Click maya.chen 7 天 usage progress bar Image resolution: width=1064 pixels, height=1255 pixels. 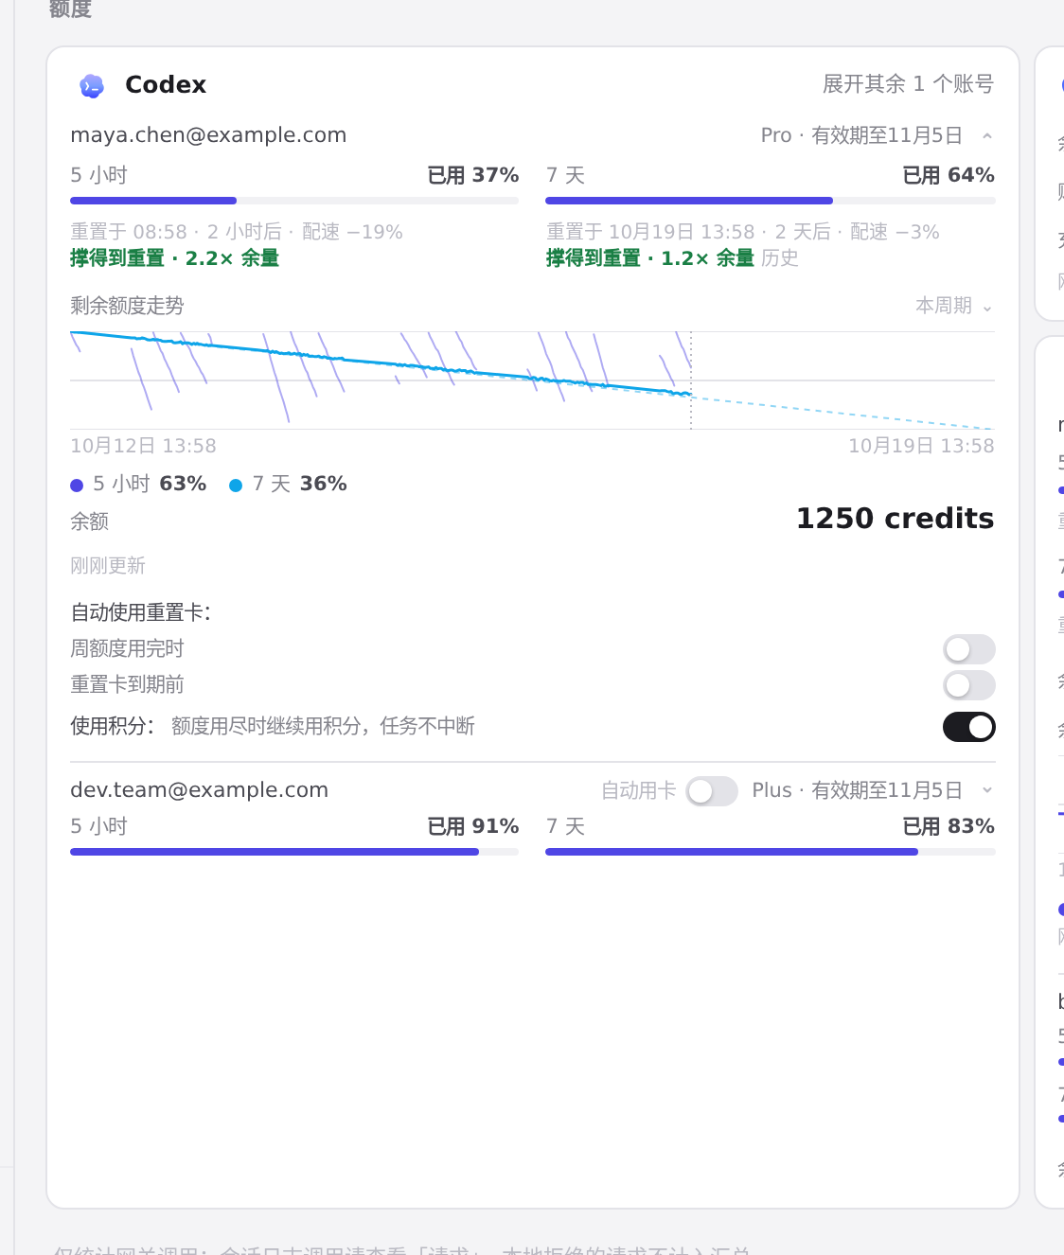[771, 201]
